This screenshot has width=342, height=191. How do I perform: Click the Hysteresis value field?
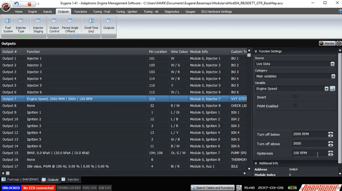(310, 153)
